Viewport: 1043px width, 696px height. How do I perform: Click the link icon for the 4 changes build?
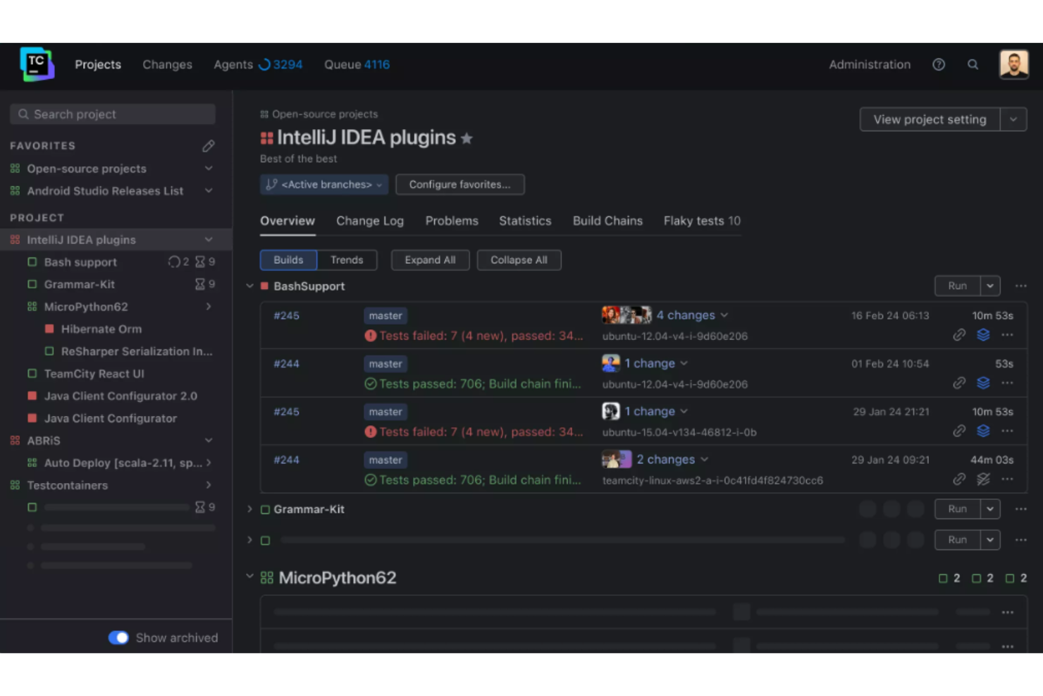coord(958,335)
